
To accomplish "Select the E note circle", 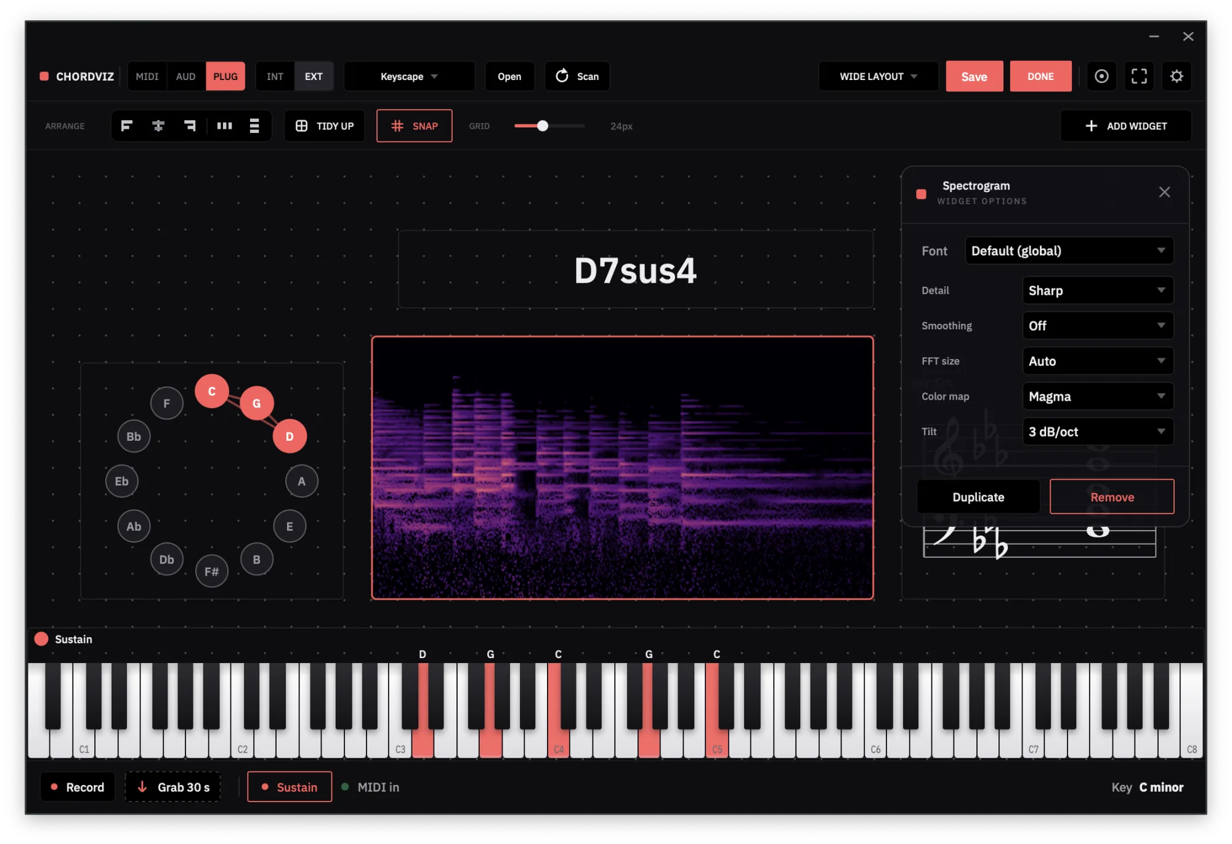I will tap(290, 526).
